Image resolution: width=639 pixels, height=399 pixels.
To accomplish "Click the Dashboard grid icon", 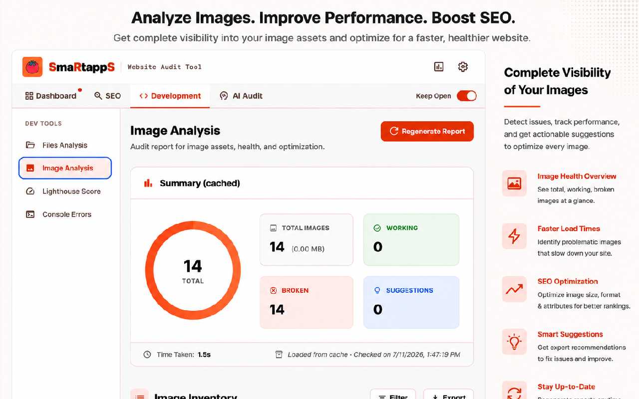I will click(29, 96).
